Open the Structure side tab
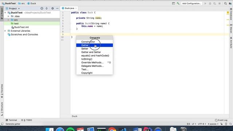This screenshot has height=131, width=233. (x=2, y=109)
